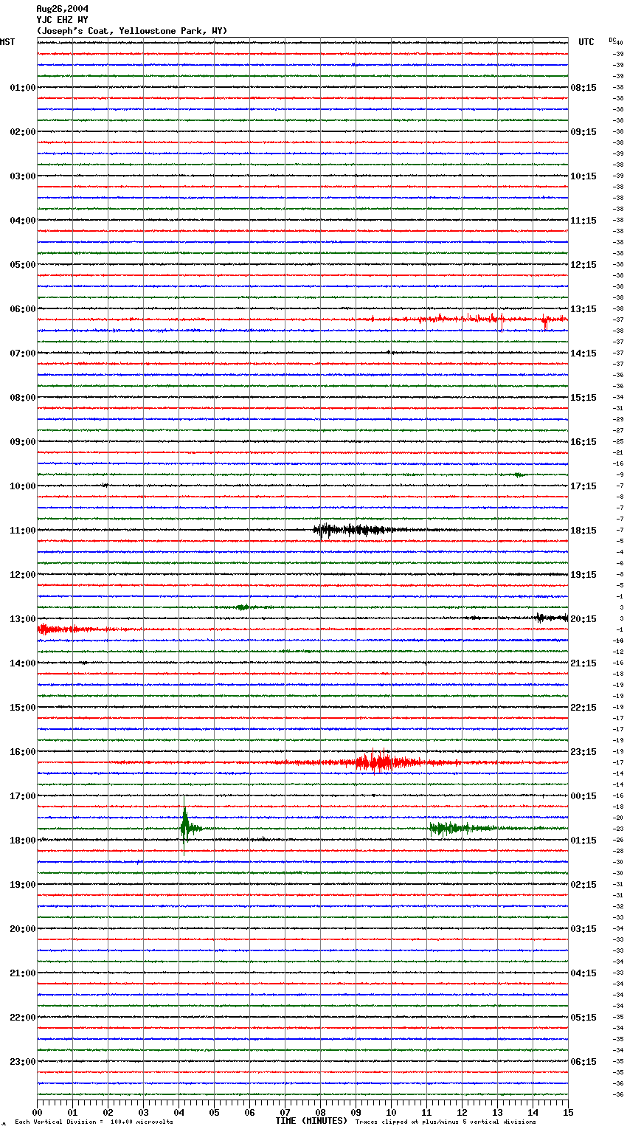The image size is (627, 1132).
Task: Select the 02:00 MST time label
Action: (22, 132)
